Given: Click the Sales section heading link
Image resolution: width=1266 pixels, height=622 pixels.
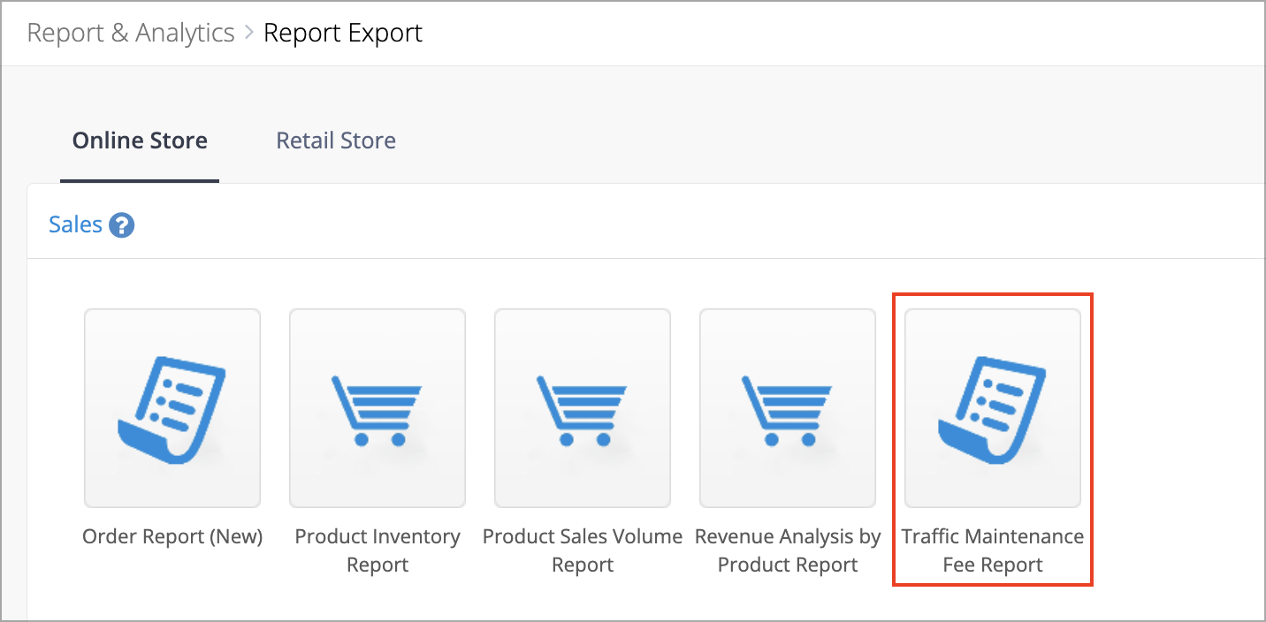Looking at the screenshot, I should coord(76,225).
